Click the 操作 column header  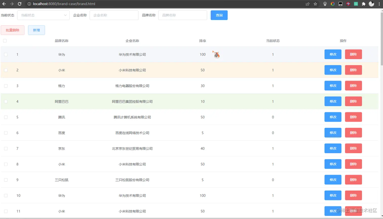pos(343,41)
